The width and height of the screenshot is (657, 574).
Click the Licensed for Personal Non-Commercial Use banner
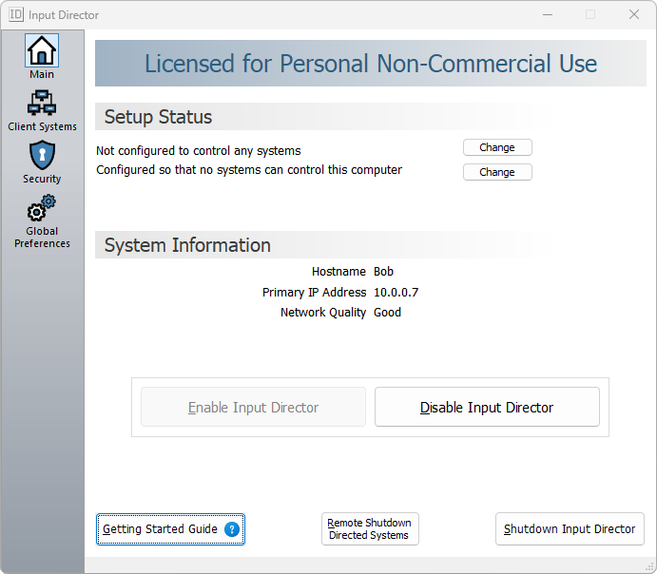(x=371, y=64)
